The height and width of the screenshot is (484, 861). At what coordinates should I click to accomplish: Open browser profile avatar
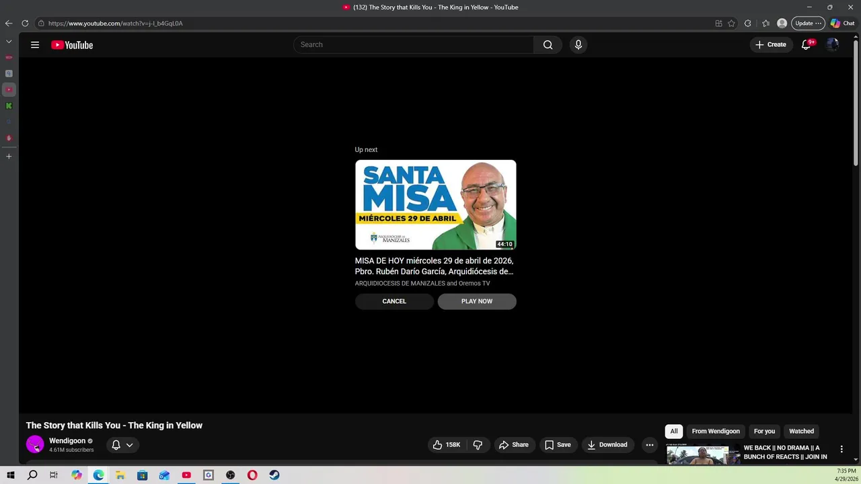click(x=782, y=24)
